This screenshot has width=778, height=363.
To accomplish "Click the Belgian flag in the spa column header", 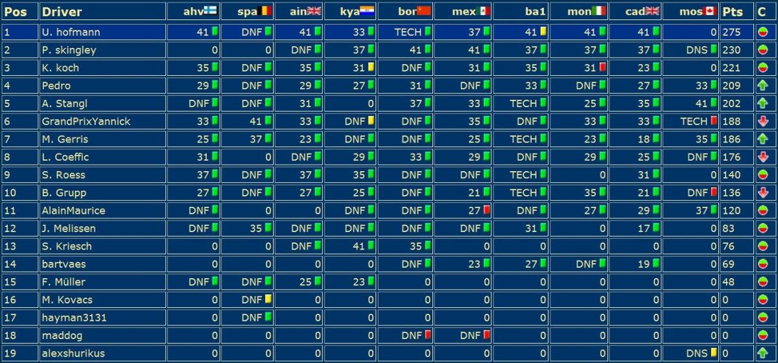I will click(265, 11).
